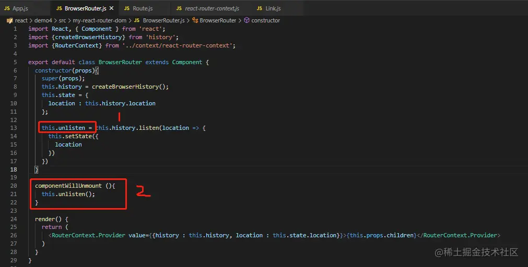Click the class symbol icon in breadcrumb
Viewport: 528px width, 267px height.
click(195, 20)
